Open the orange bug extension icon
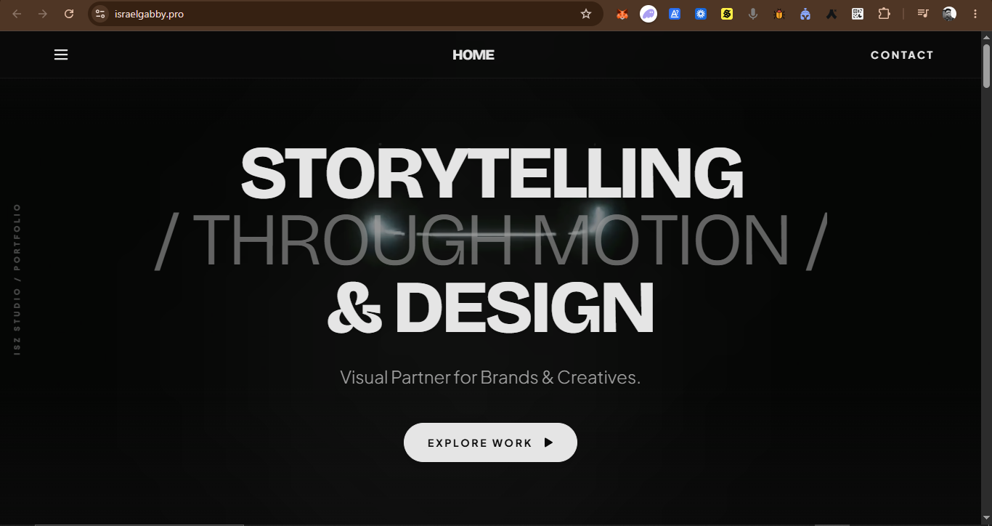This screenshot has width=992, height=526. [779, 14]
